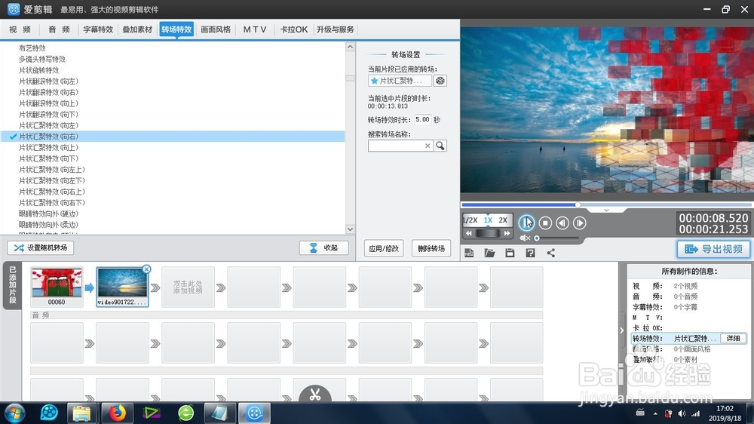The image size is (754, 424).
Task: Open the 卡拉OK tab
Action: pos(294,29)
